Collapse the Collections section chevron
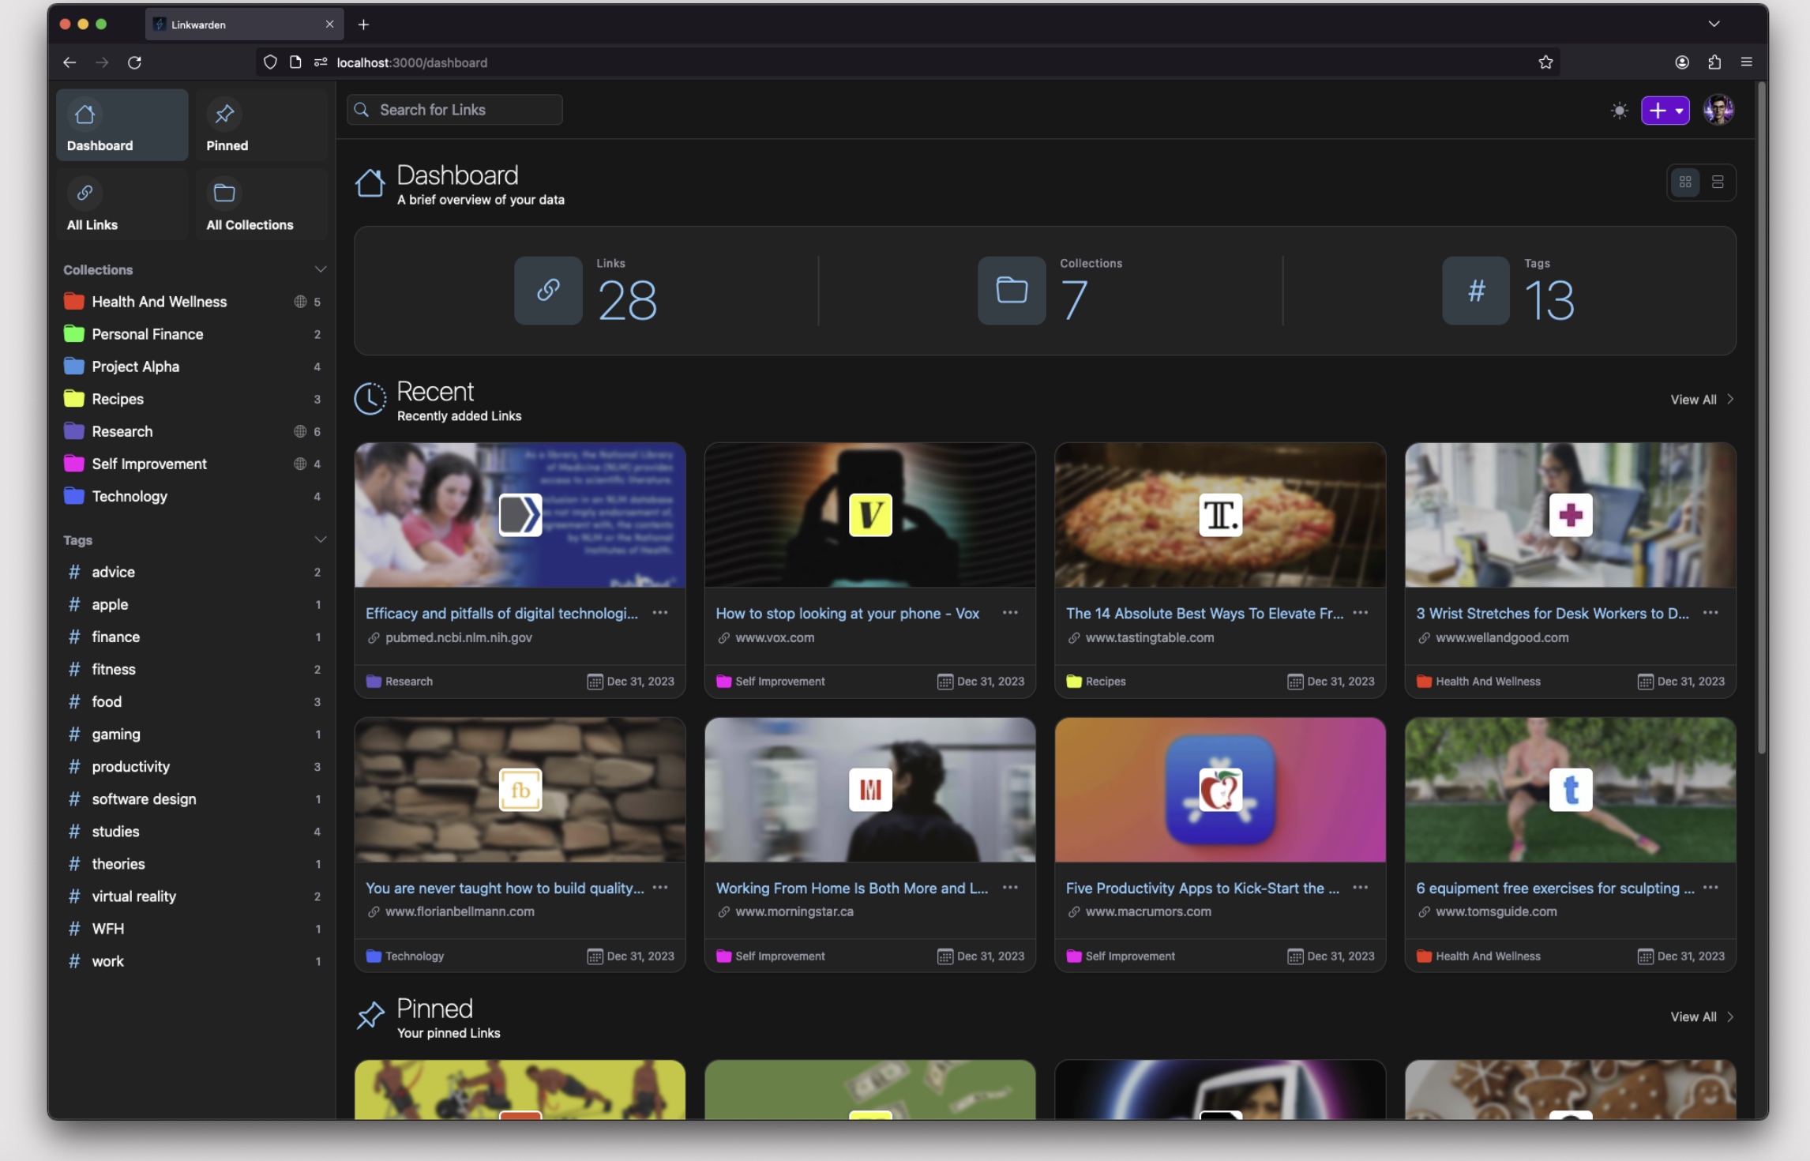This screenshot has height=1161, width=1810. tap(320, 270)
